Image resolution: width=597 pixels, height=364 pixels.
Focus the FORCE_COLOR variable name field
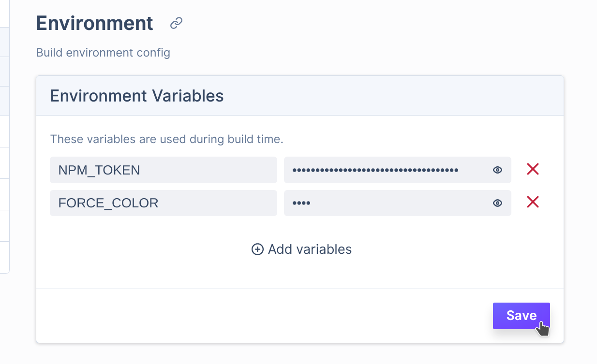click(164, 203)
